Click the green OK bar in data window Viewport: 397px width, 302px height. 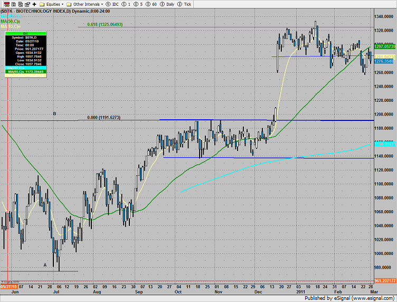tap(25, 33)
